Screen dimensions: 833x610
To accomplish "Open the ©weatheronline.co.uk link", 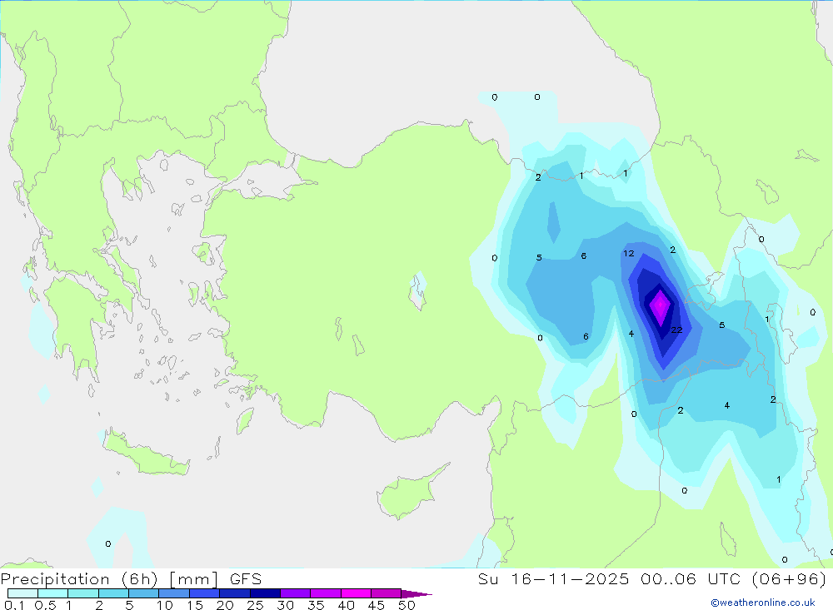I will coord(763,603).
